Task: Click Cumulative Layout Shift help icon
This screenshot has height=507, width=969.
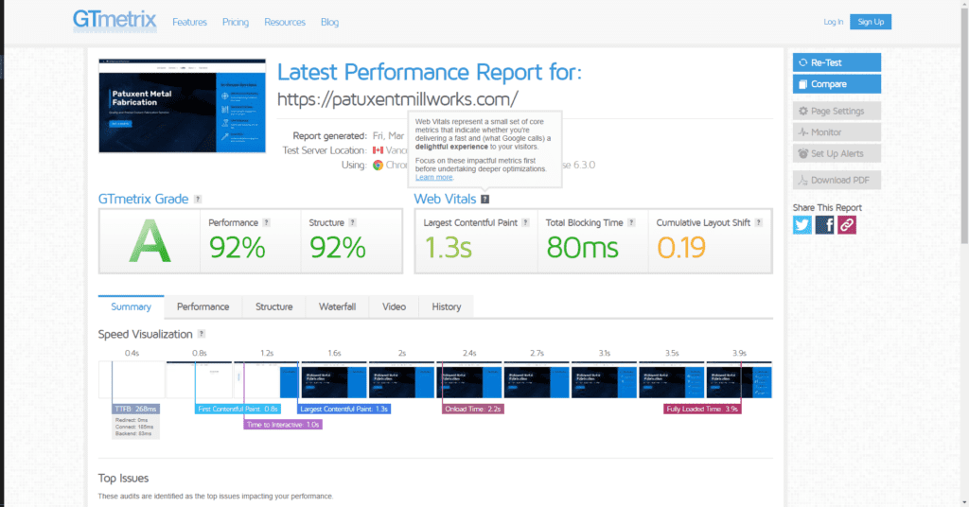Action: 758,222
